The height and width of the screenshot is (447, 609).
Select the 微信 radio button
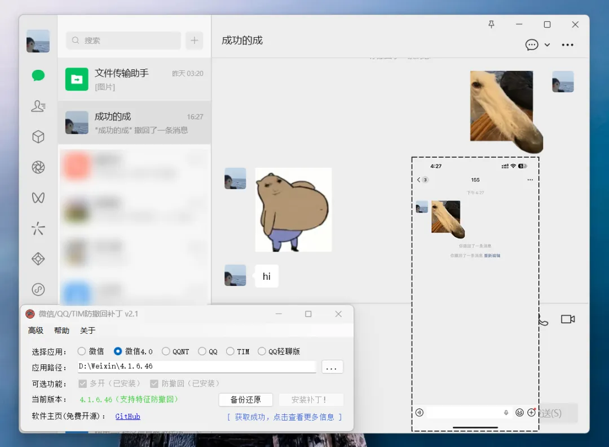(x=82, y=351)
